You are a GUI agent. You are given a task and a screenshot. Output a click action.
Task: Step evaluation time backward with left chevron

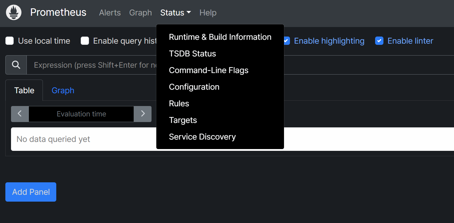tap(20, 114)
